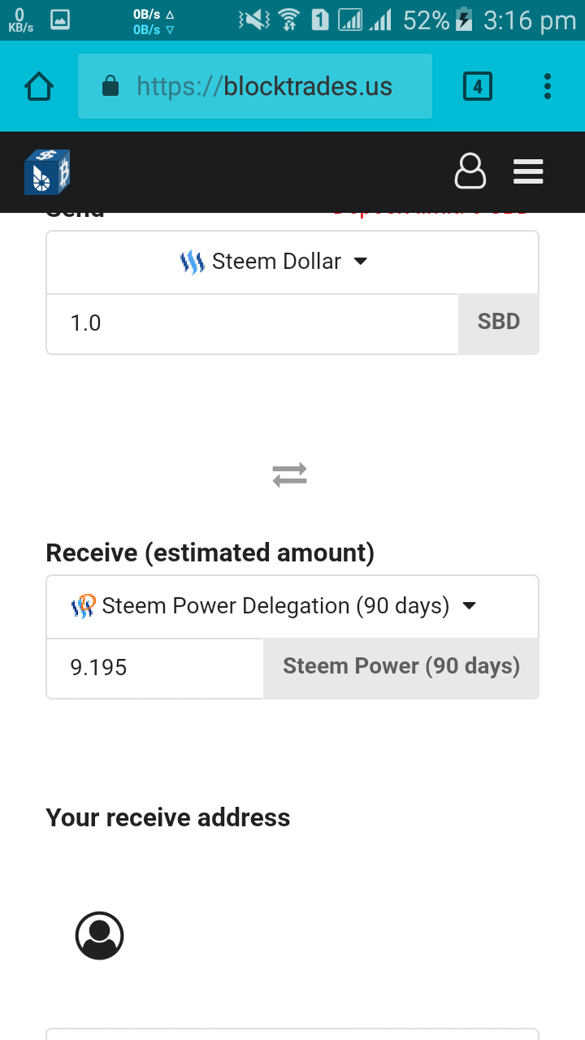Open the browser three-dot overflow menu
The image size is (585, 1040).
point(548,86)
